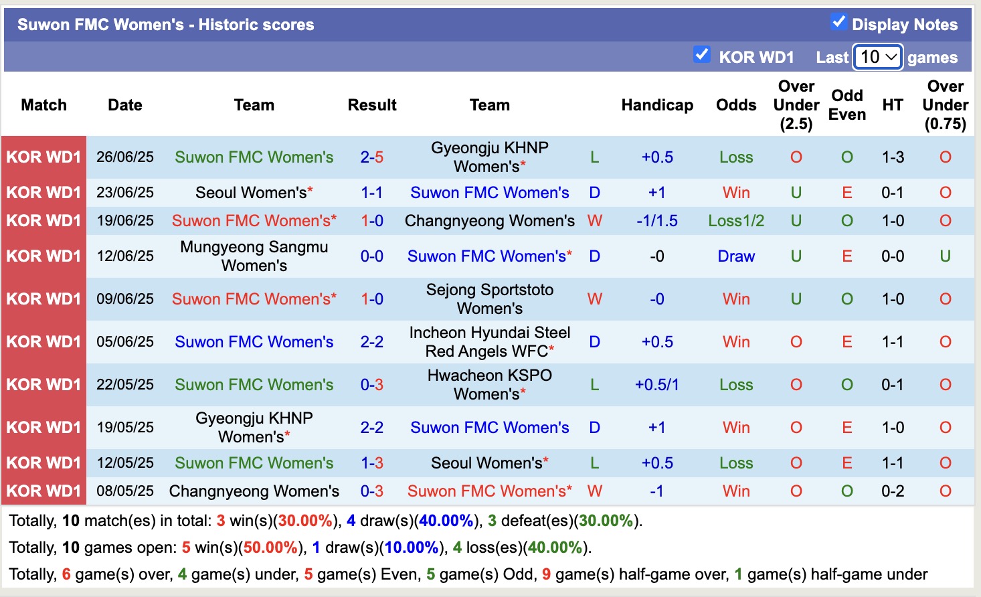Select the Gyeongju KHNP Women's link
The image size is (981, 597).
point(489,157)
